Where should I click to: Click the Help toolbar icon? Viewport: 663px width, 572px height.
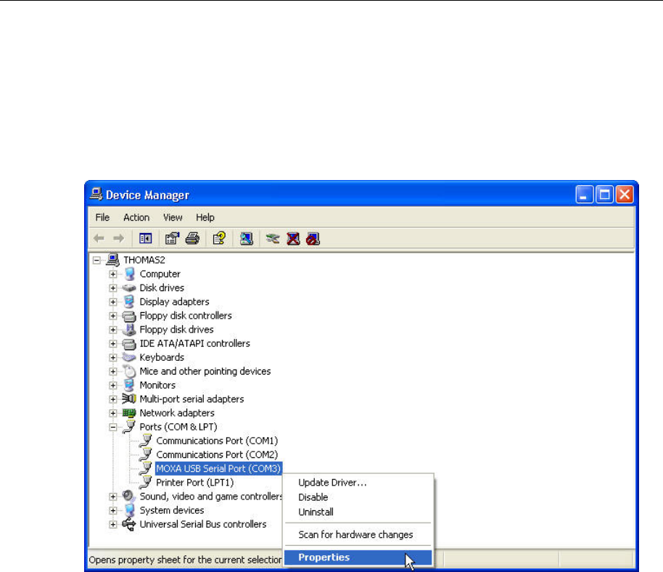click(219, 239)
